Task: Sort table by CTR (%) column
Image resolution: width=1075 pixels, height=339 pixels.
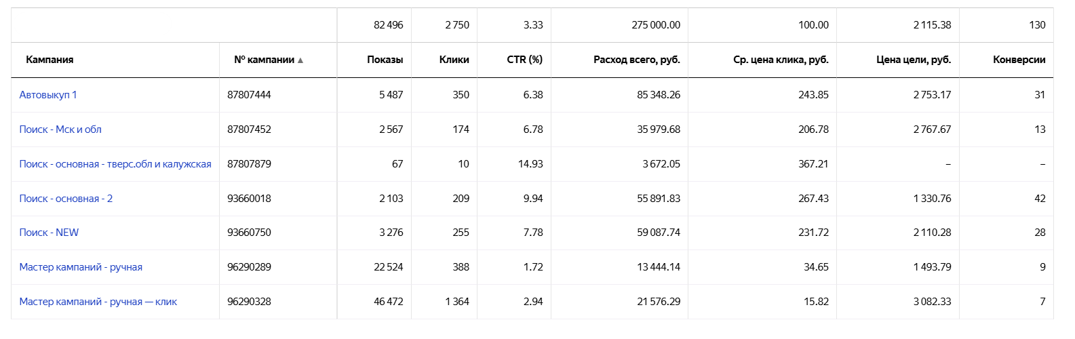Action: tap(524, 60)
